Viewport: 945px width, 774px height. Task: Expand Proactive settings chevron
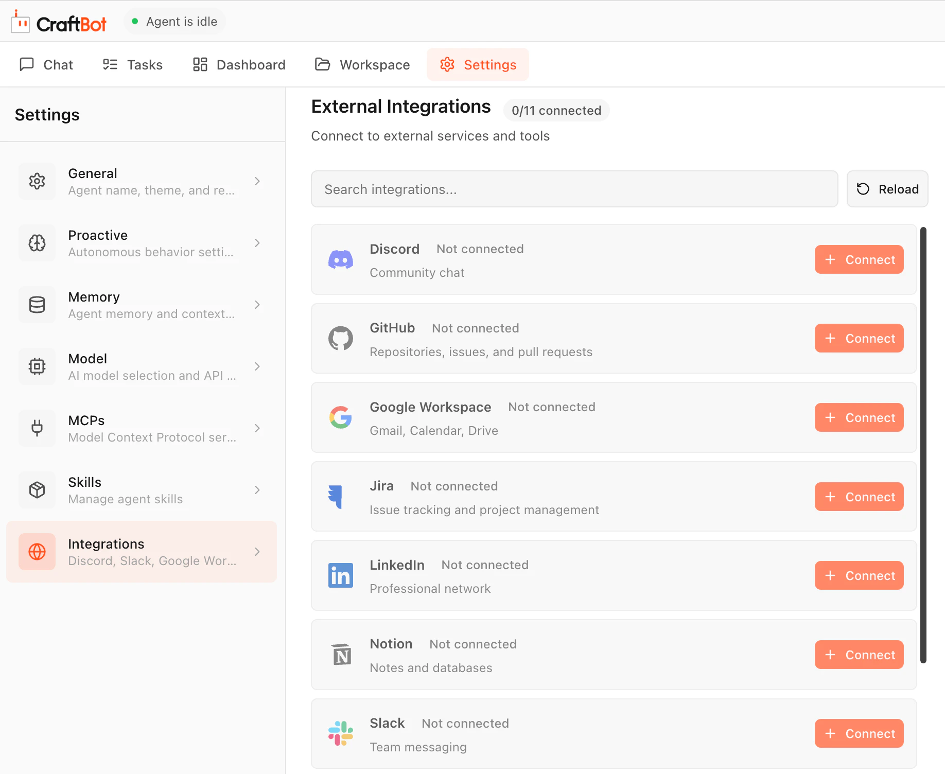pos(257,243)
